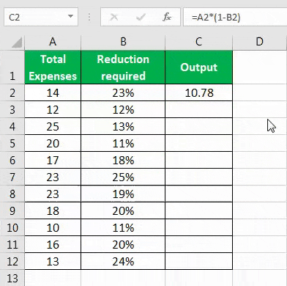Select column D header
This screenshot has width=287, height=286.
(260, 42)
